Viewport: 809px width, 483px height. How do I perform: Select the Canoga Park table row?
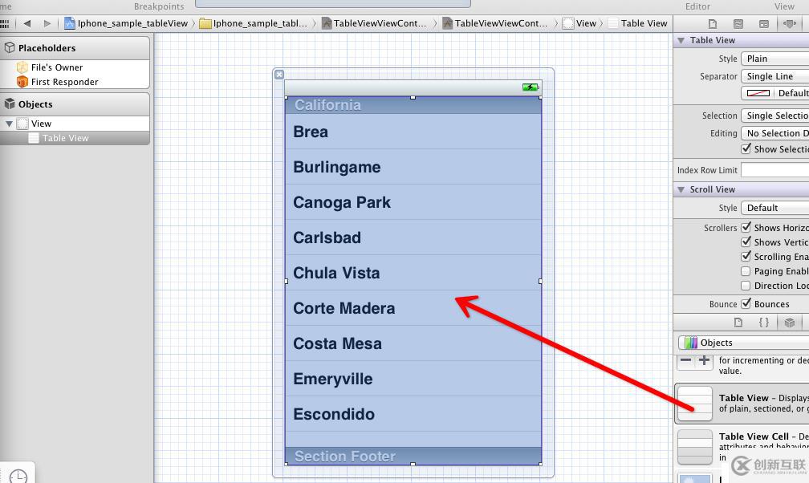(413, 202)
